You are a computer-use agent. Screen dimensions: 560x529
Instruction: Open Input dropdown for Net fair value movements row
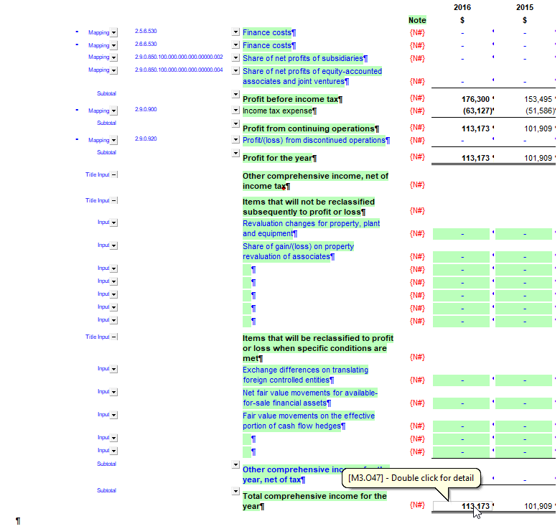tap(113, 392)
